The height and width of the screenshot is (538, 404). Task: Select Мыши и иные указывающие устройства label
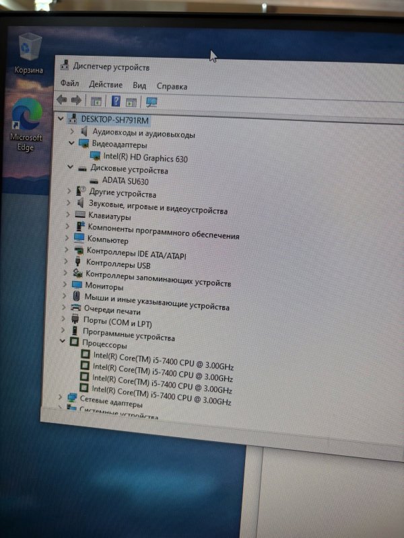(157, 301)
